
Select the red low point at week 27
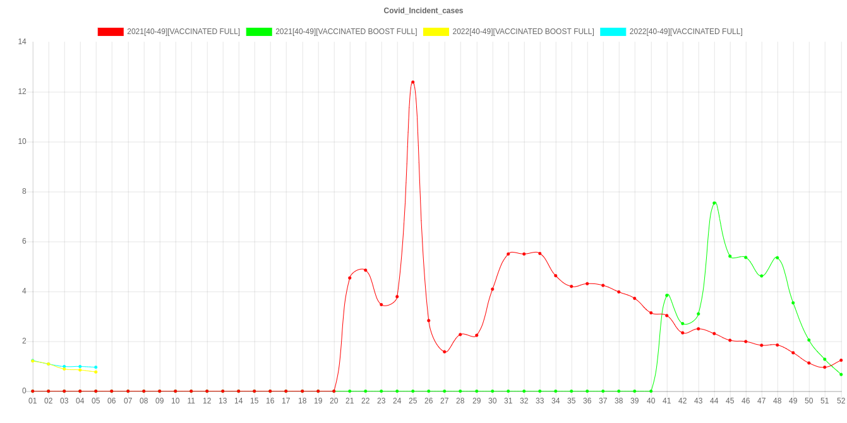tap(445, 352)
